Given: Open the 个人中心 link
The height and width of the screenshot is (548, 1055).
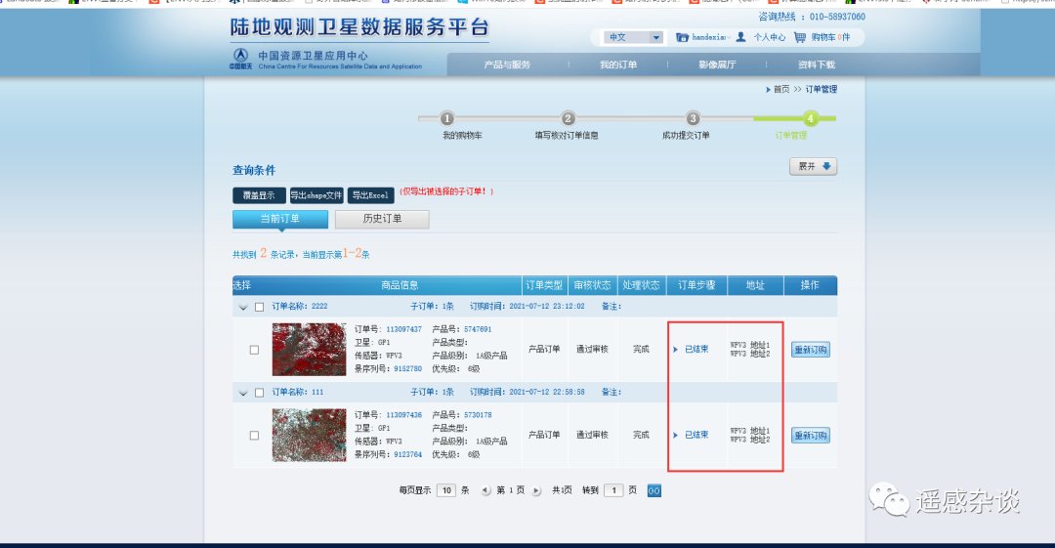Looking at the screenshot, I should [x=769, y=37].
